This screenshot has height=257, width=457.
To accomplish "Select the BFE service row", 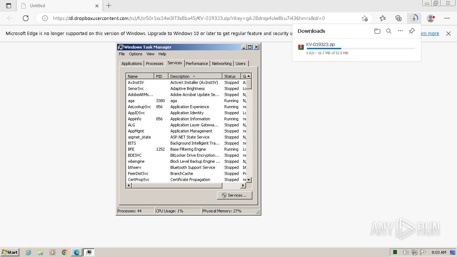I will pos(186,149).
